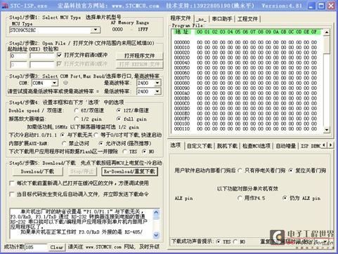
Task: Open the 脱机下载 tab
Action: coord(227,146)
